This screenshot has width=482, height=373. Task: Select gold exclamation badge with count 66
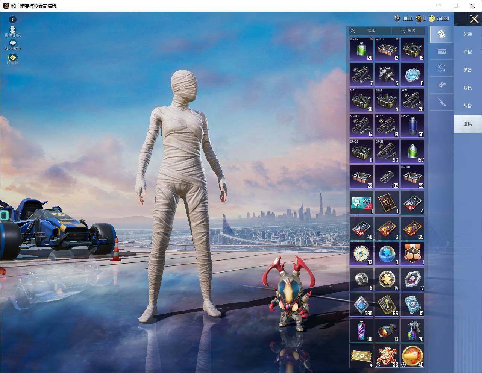(387, 305)
